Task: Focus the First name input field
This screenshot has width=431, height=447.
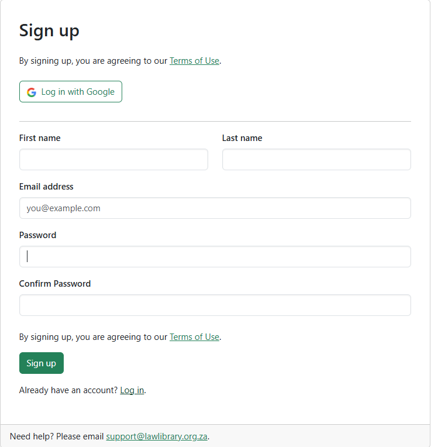Action: [113, 159]
